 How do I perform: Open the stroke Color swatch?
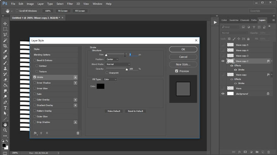(101, 86)
